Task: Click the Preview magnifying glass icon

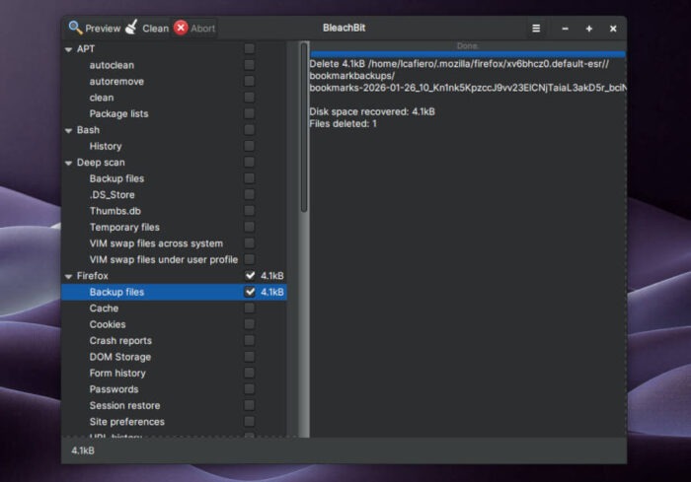Action: pos(75,28)
